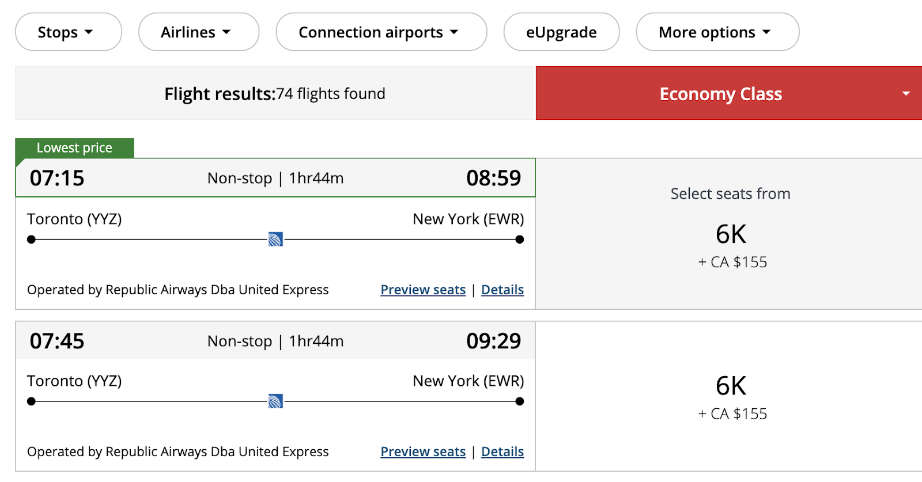The height and width of the screenshot is (482, 922).
Task: Open the Airlines filter dropdown
Action: click(x=198, y=32)
